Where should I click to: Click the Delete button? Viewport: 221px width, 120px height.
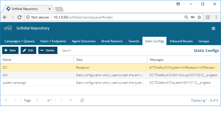[x=48, y=50]
